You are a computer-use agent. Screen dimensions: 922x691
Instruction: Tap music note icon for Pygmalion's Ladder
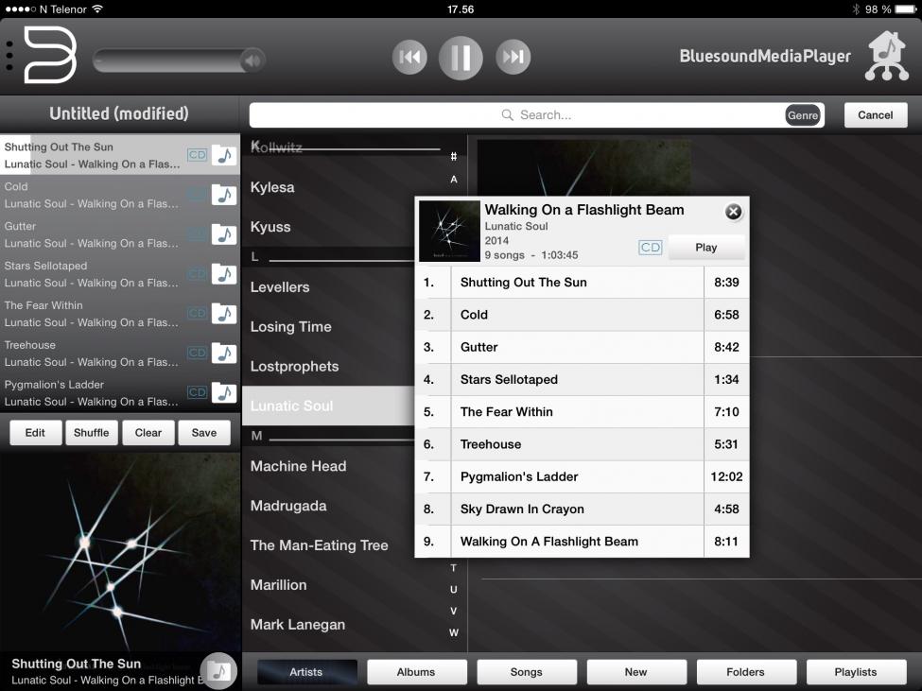pyautogui.click(x=224, y=393)
